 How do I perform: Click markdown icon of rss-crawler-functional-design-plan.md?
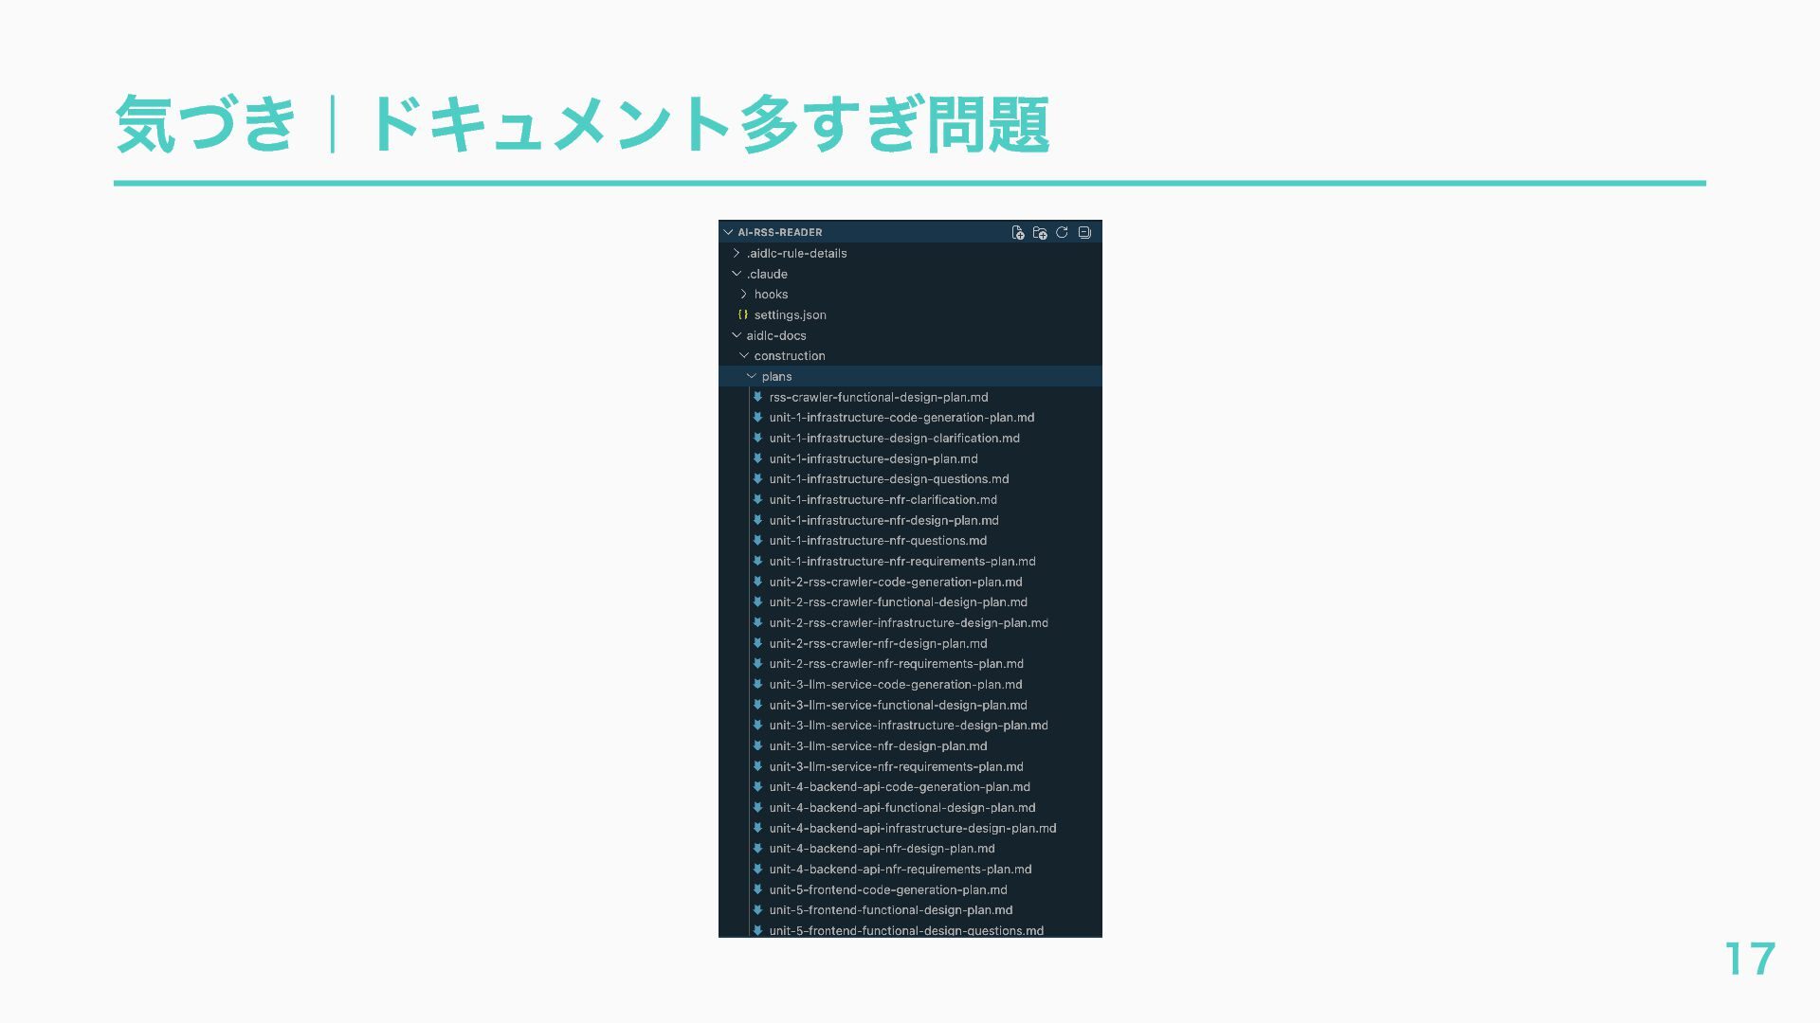pyautogui.click(x=757, y=397)
